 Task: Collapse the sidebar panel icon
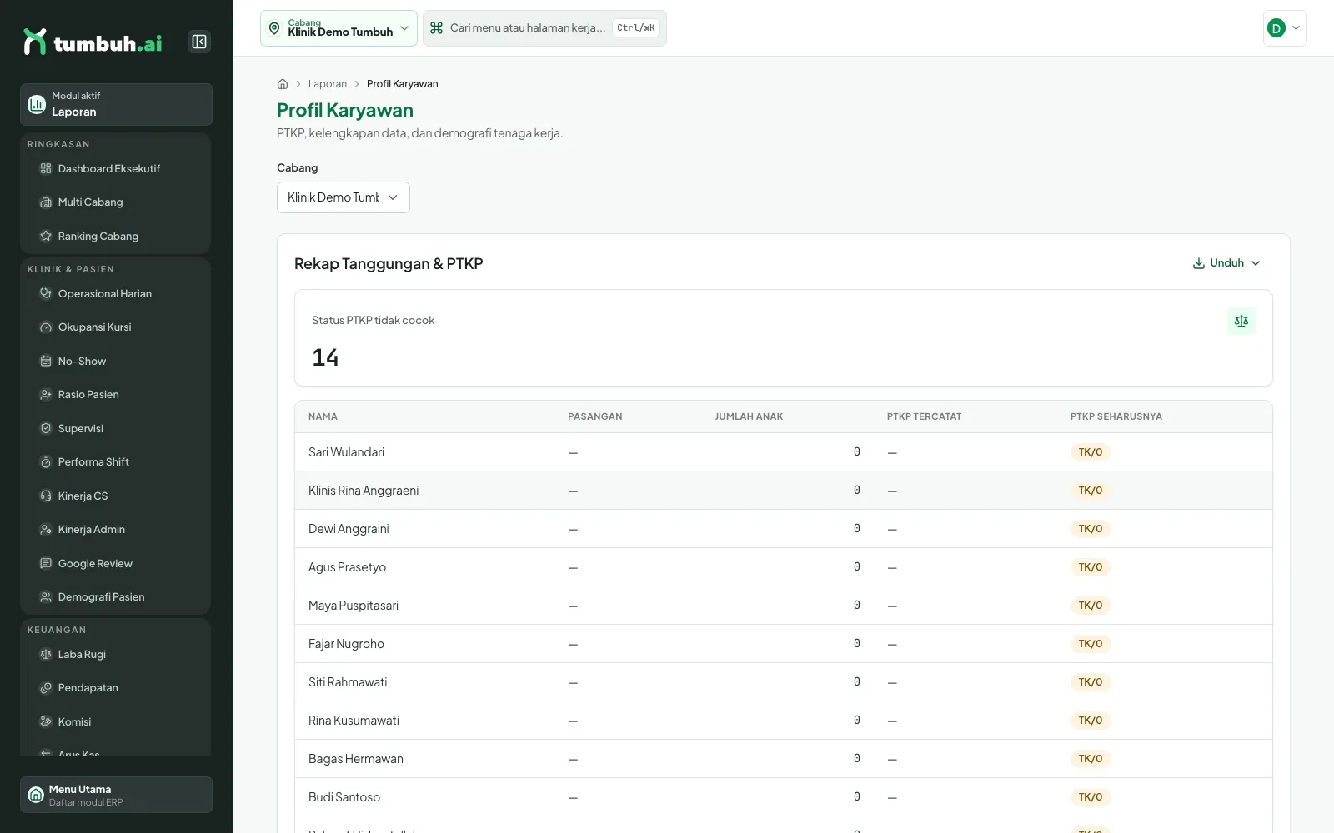(x=199, y=42)
